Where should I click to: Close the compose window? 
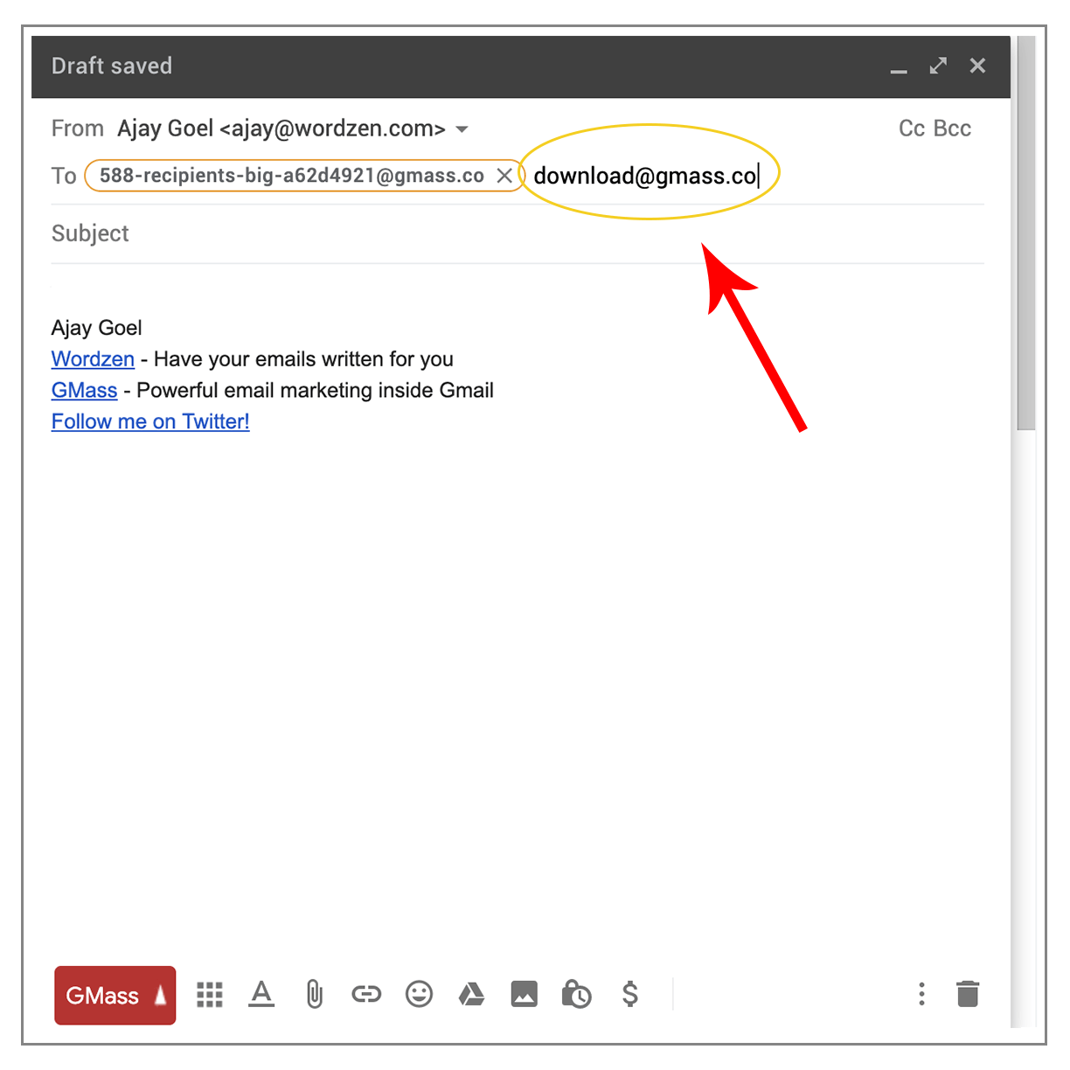(977, 66)
